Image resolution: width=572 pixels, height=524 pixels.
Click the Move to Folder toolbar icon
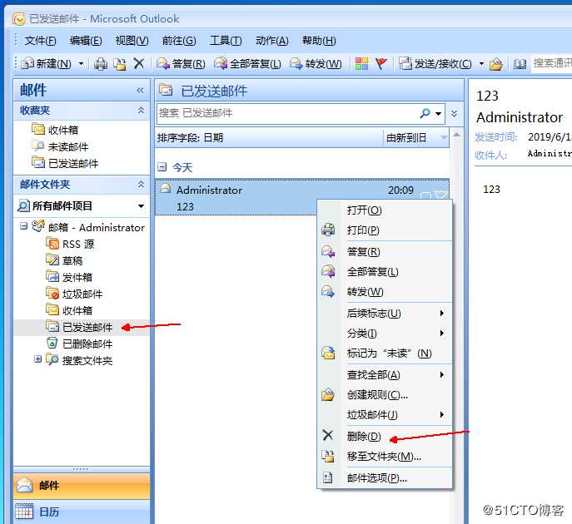click(120, 64)
